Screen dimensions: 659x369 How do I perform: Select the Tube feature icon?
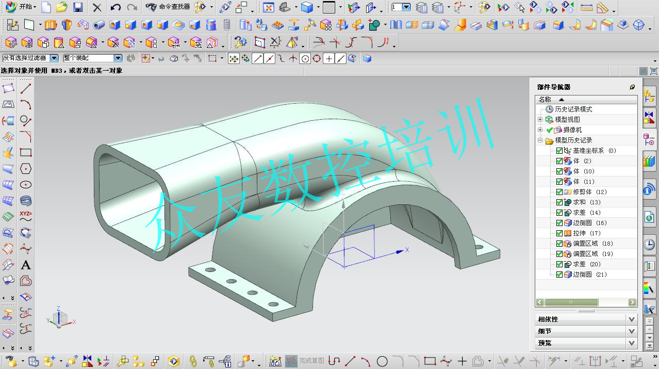pos(99,25)
